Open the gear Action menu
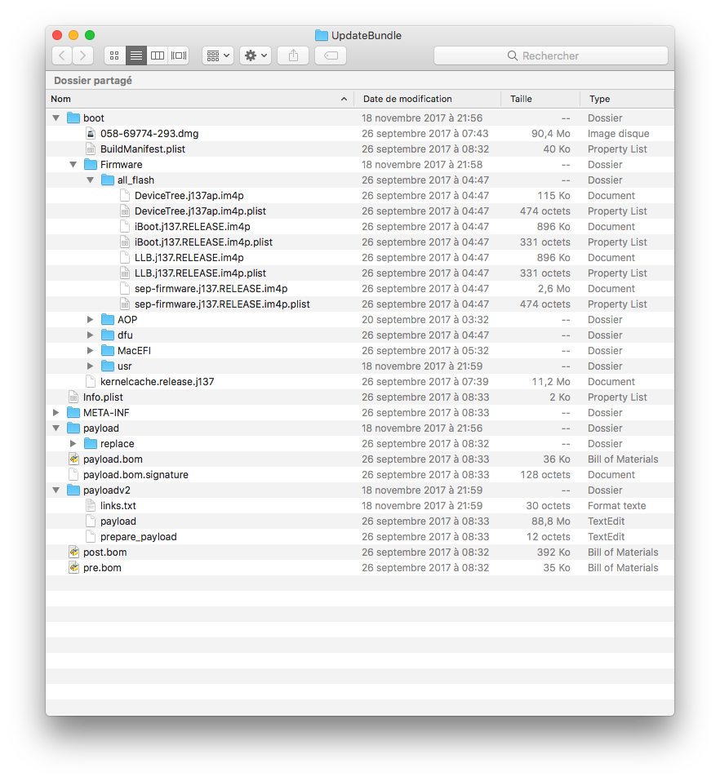Viewport: 720px width, 781px height. (x=255, y=55)
